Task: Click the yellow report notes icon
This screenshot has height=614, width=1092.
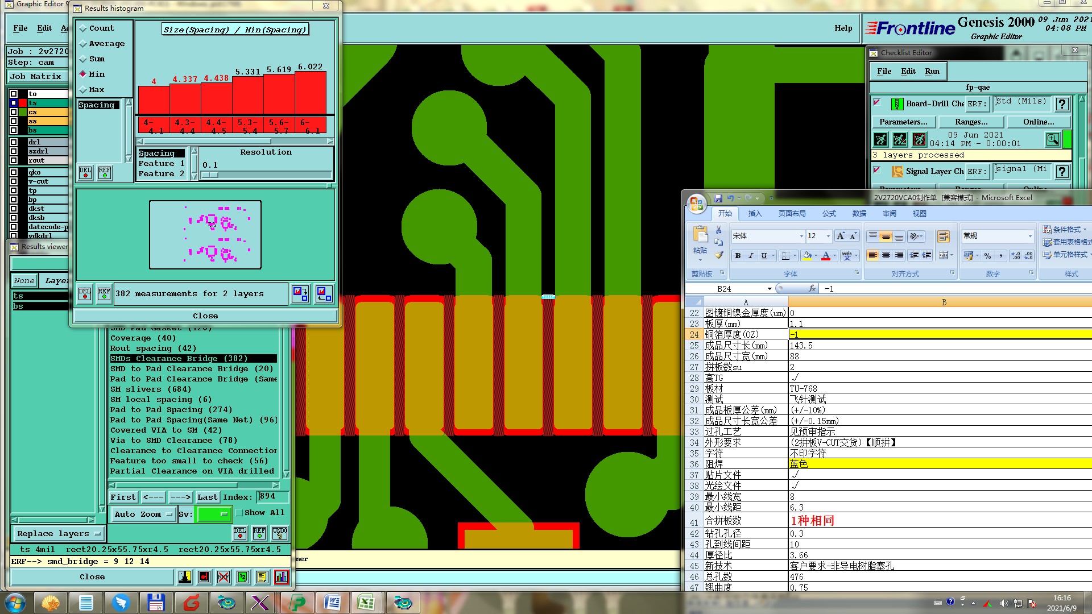Action: click(262, 577)
